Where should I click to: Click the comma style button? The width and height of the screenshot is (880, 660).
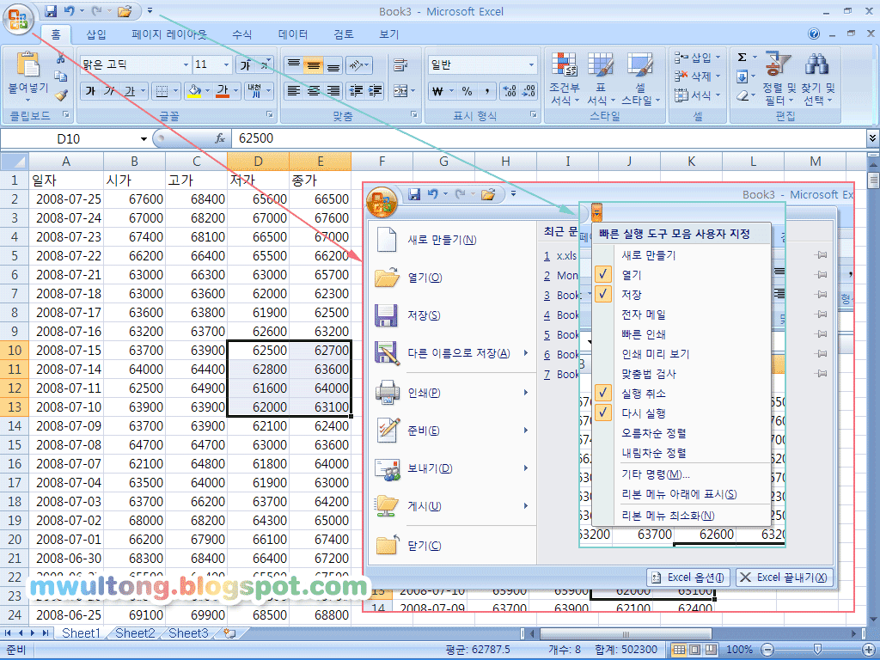[487, 91]
